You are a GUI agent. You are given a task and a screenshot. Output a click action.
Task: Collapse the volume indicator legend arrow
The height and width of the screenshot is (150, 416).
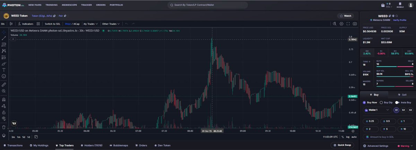tap(13, 39)
